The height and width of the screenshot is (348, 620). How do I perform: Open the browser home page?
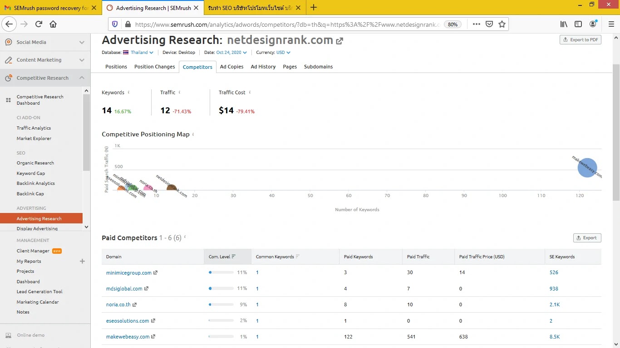(53, 24)
